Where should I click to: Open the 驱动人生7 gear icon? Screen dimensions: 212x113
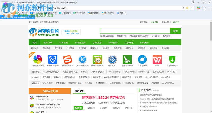(112, 59)
